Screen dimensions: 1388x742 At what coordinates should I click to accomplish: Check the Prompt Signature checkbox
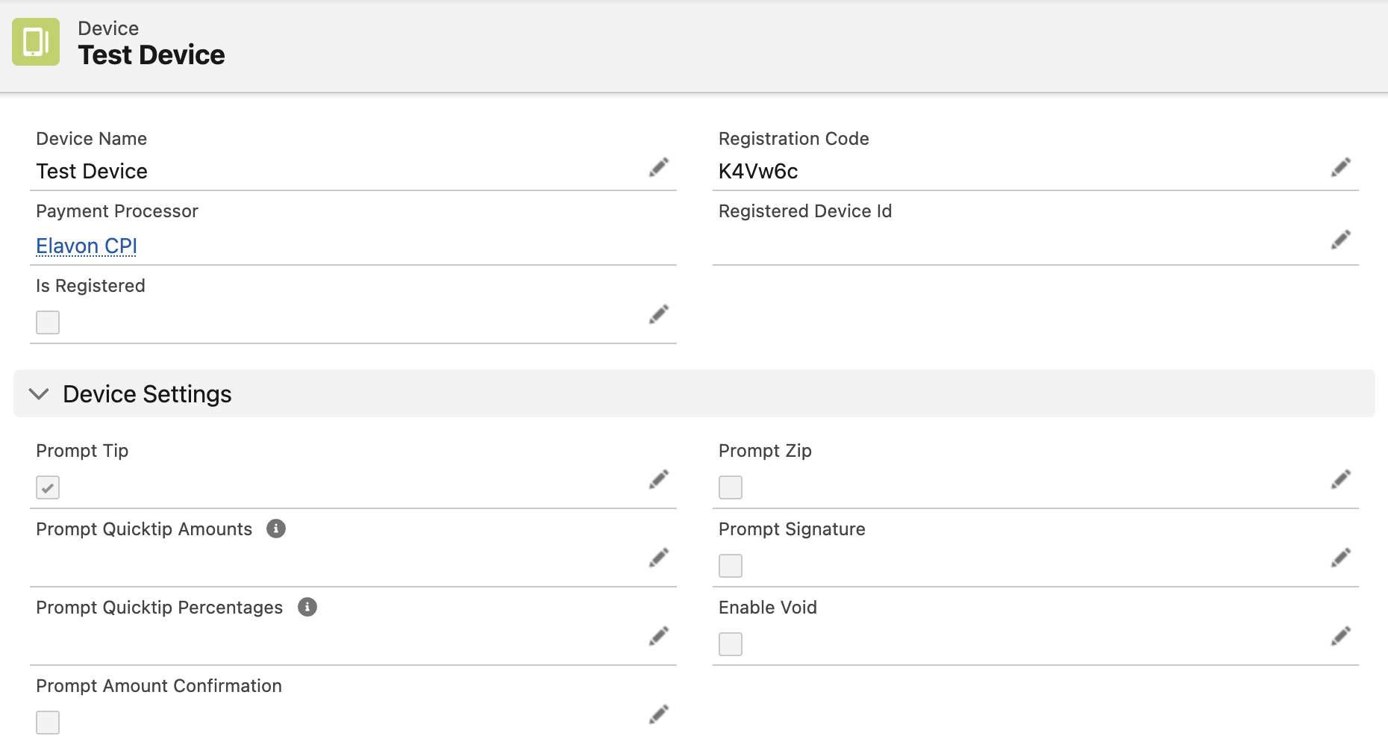(x=731, y=566)
